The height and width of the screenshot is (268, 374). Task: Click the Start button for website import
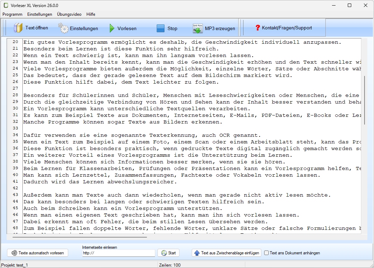168,253
